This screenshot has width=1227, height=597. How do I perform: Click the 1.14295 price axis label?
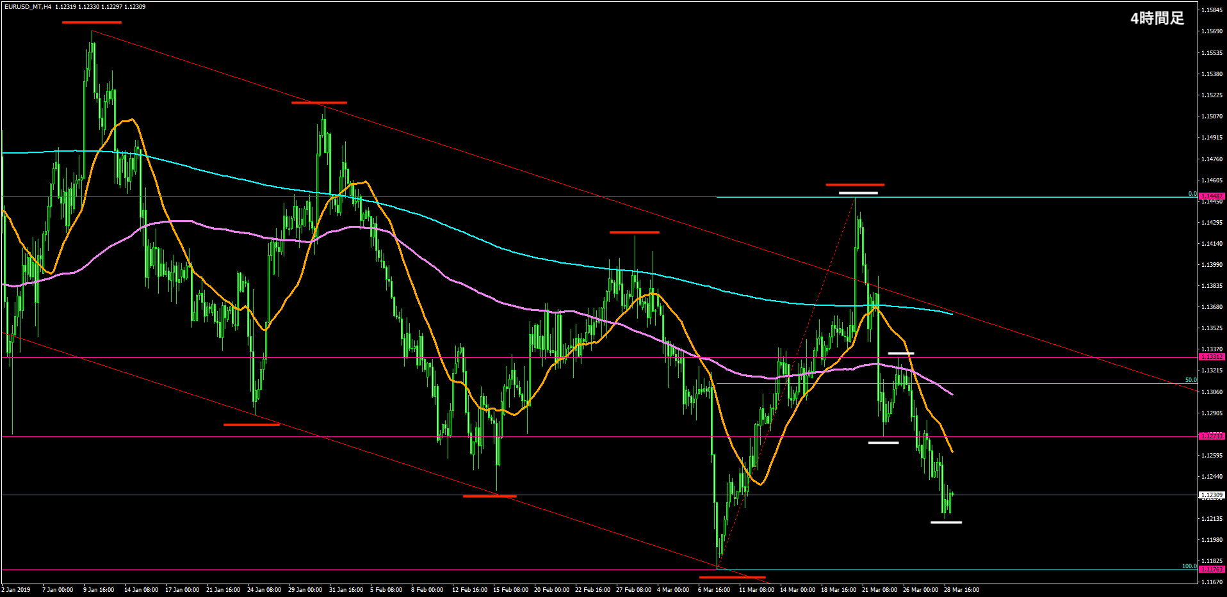[x=1212, y=223]
